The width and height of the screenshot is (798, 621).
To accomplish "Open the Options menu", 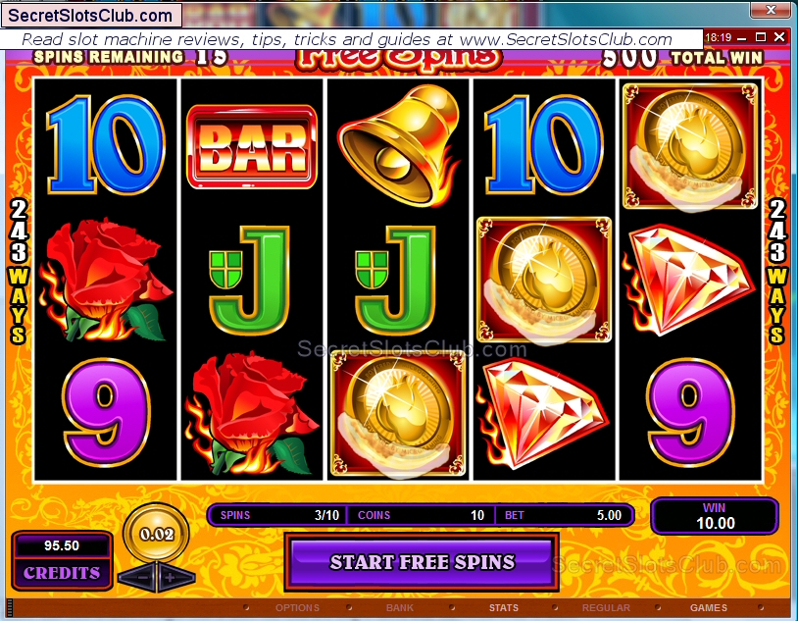I will 297,607.
